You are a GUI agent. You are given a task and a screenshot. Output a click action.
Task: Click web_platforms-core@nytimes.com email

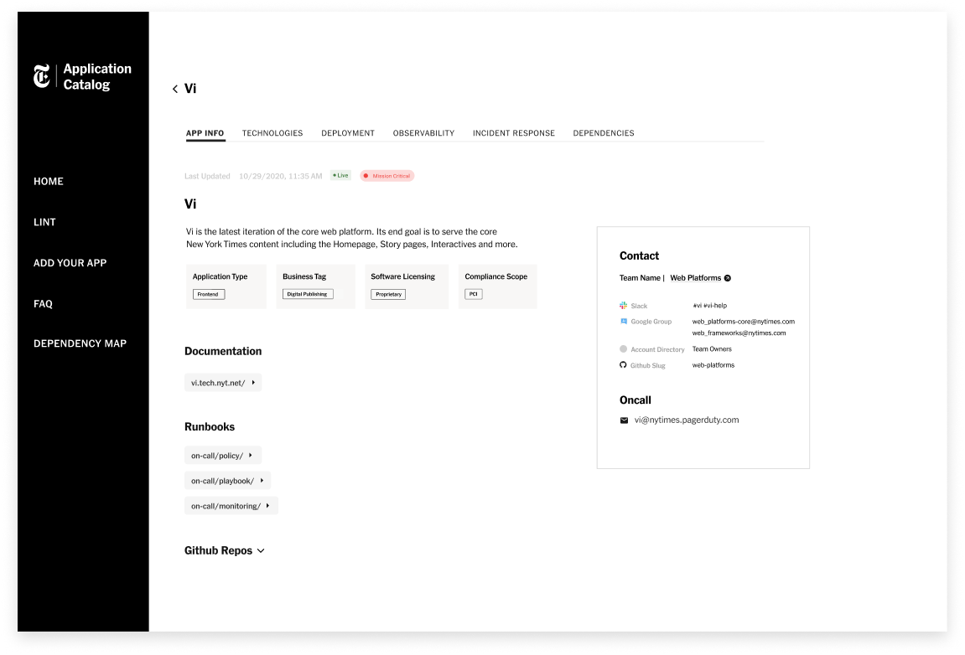coord(744,321)
